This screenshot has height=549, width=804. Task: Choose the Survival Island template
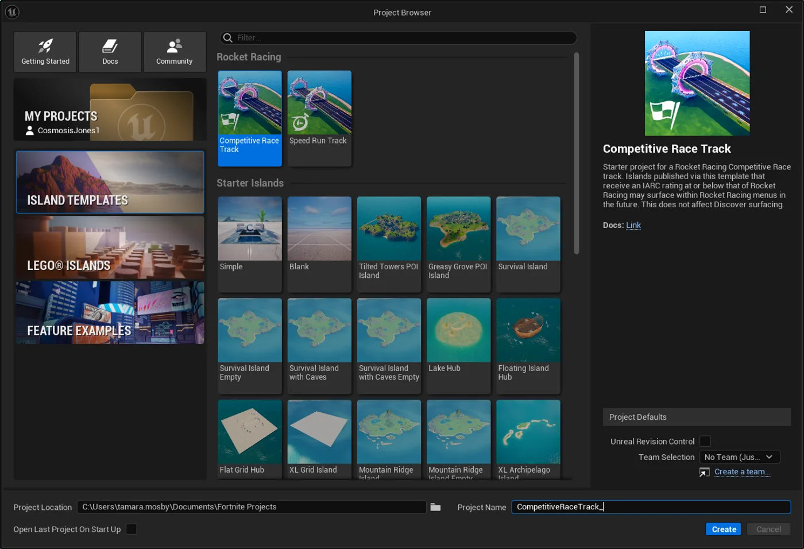point(528,244)
